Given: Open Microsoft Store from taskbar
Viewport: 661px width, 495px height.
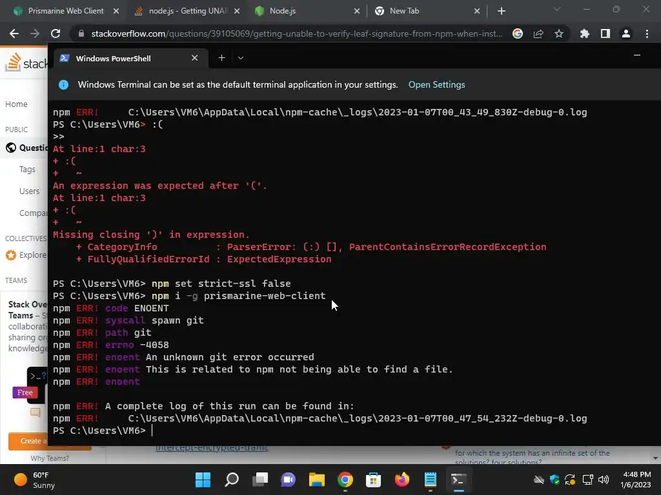Looking at the screenshot, I should click(x=374, y=480).
